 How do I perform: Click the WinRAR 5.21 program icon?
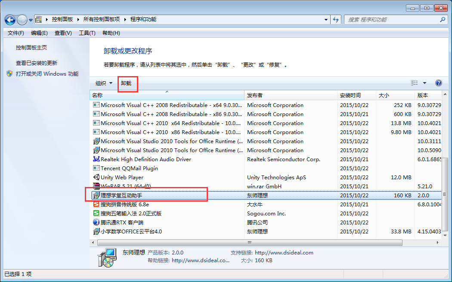(96, 187)
